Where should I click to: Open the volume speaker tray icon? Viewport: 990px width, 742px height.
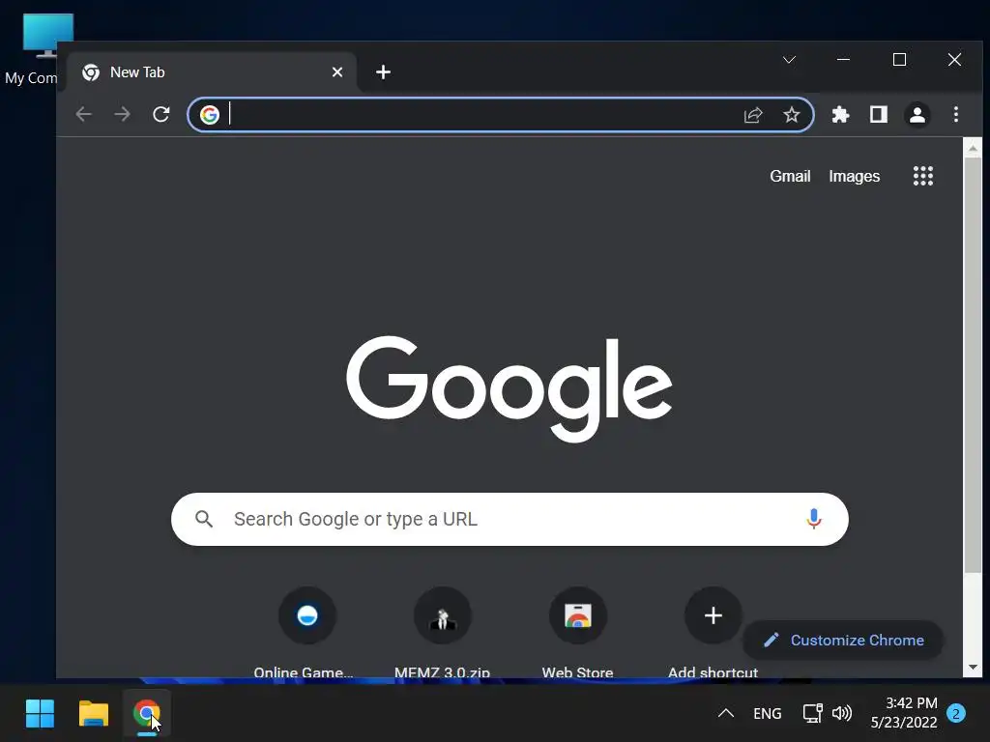click(842, 713)
